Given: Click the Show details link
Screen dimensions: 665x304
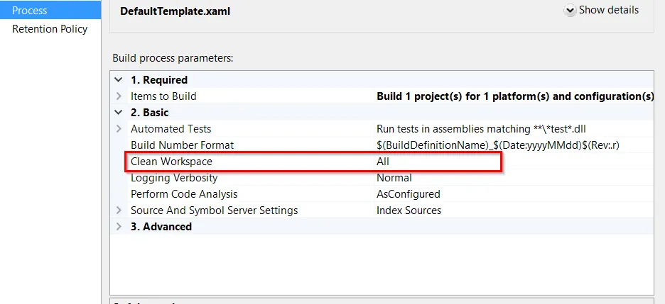Looking at the screenshot, I should click(x=608, y=11).
